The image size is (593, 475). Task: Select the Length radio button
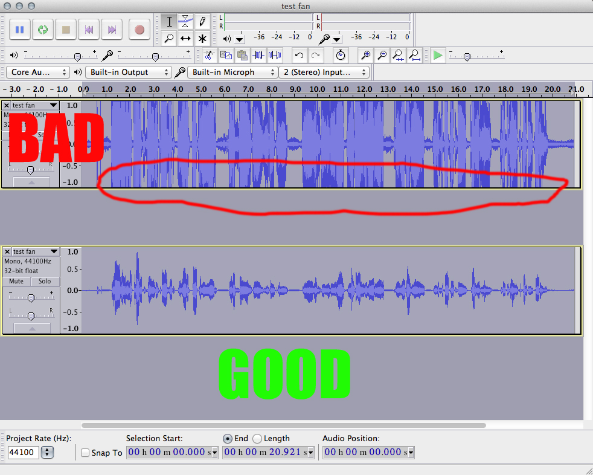pos(258,438)
